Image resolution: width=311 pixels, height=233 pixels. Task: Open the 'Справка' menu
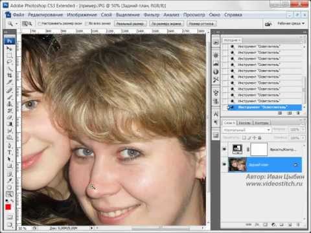click(x=233, y=15)
